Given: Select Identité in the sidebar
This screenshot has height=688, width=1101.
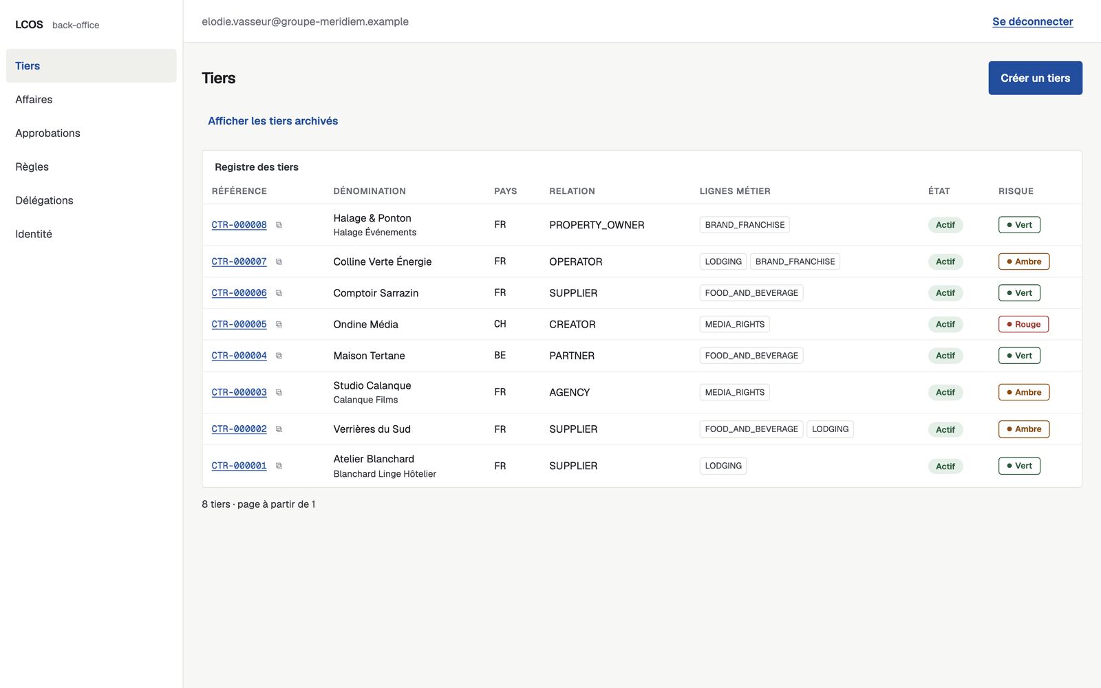Looking at the screenshot, I should tap(92, 235).
